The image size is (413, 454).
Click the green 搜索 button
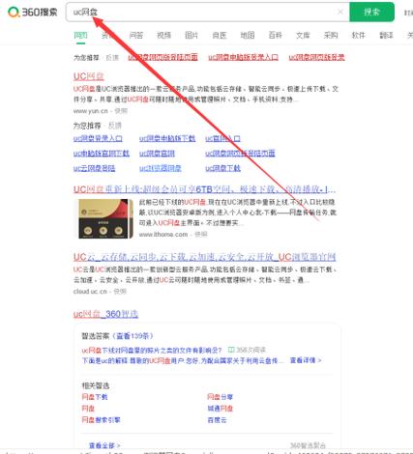click(x=371, y=12)
